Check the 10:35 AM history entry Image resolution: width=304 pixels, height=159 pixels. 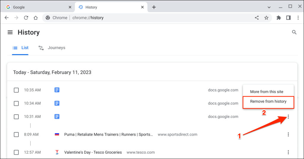click(16, 90)
